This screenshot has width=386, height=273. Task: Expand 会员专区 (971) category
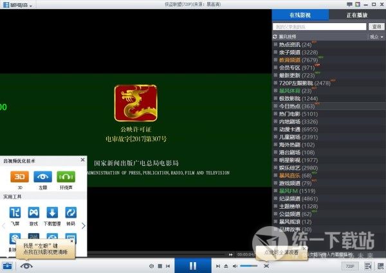275,67
